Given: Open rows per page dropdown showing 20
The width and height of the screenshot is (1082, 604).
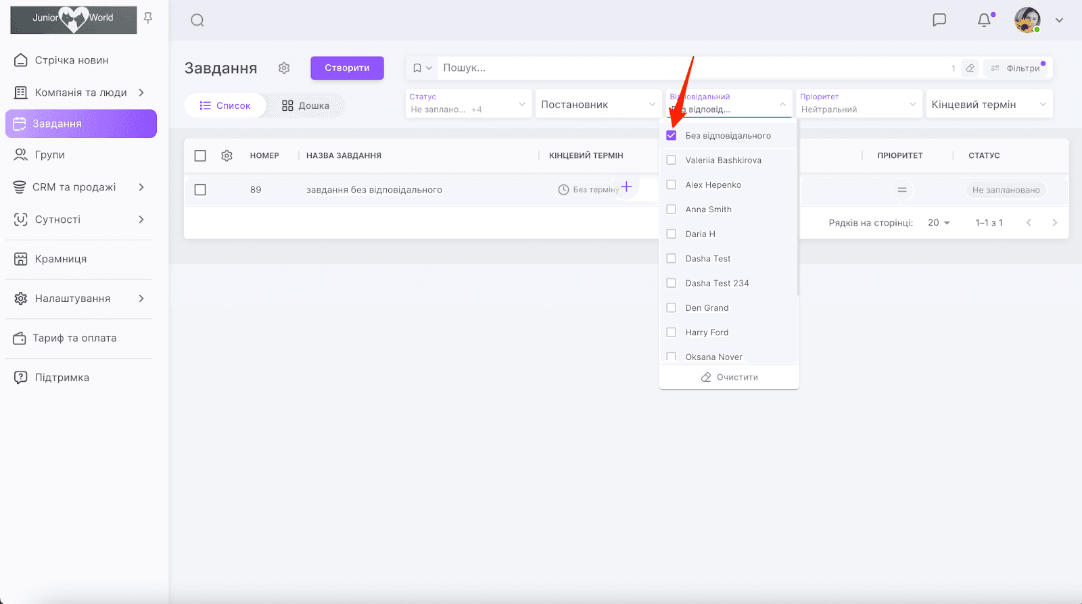Looking at the screenshot, I should [x=939, y=223].
